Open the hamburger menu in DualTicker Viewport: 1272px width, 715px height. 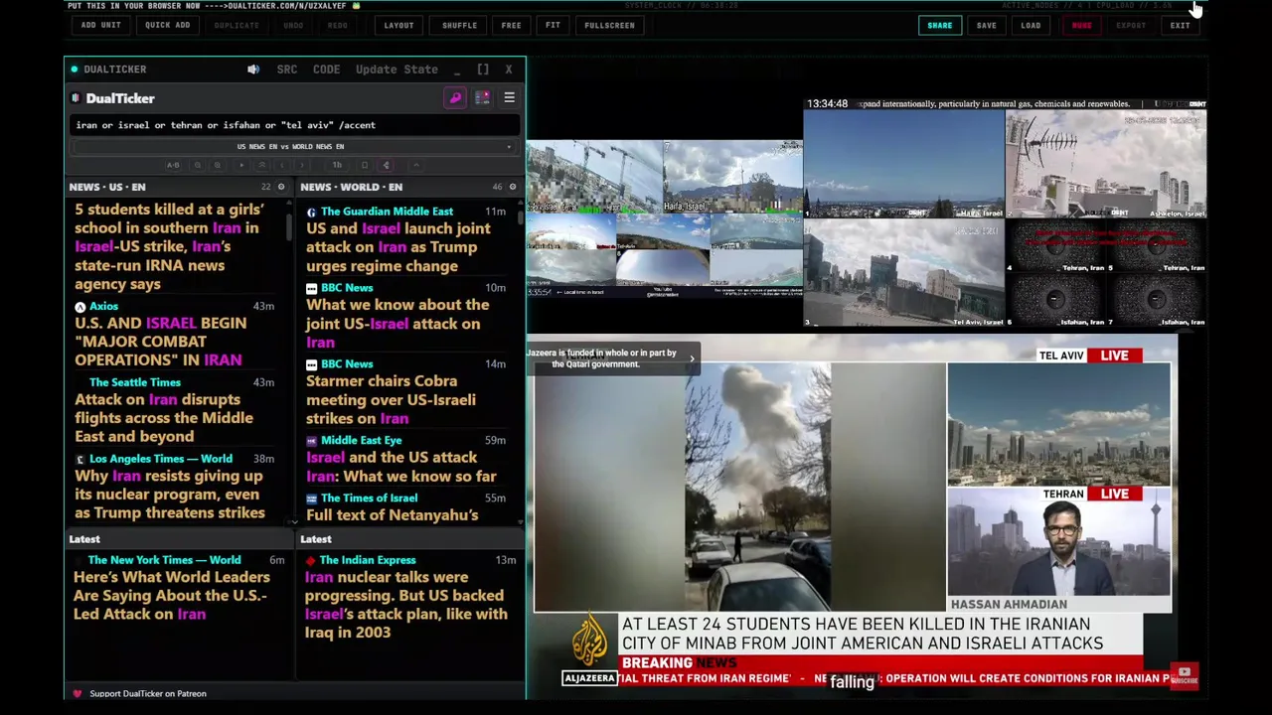[x=509, y=98]
